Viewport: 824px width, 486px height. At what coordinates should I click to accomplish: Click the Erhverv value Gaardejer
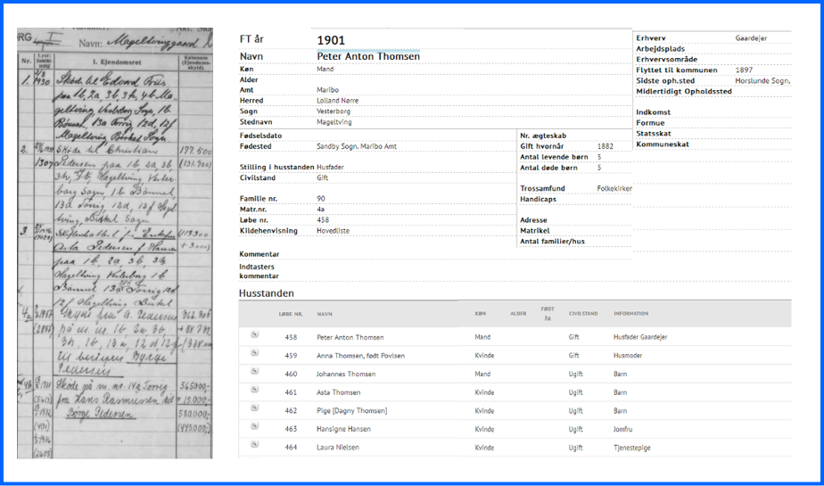(x=751, y=38)
